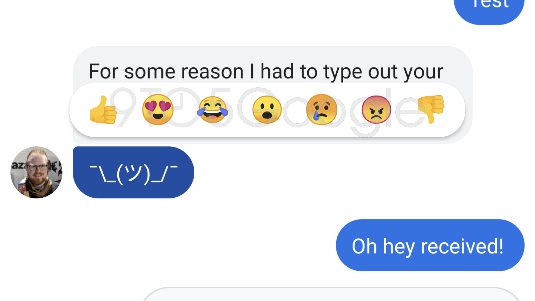
Task: Open the sender's profile photo avatar
Action: pos(36,173)
